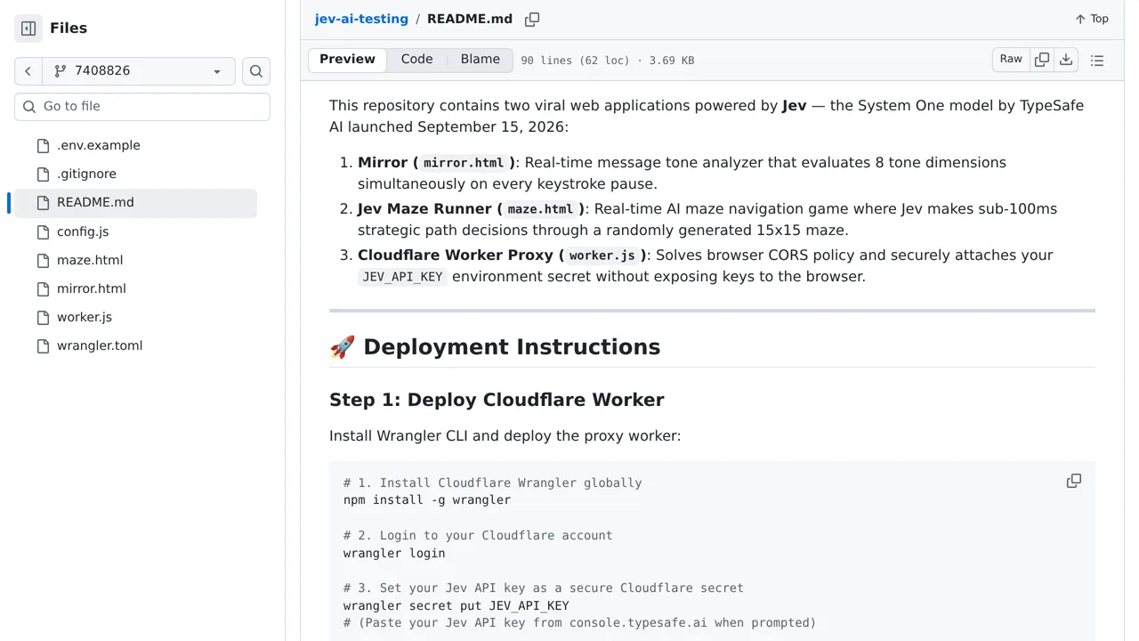
Task: Click the inline 'worker.js' code text
Action: tap(602, 256)
